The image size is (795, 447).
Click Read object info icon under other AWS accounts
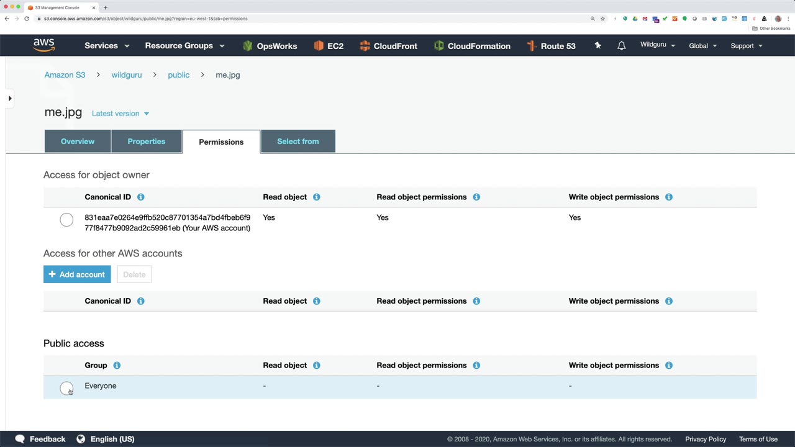[x=316, y=301]
